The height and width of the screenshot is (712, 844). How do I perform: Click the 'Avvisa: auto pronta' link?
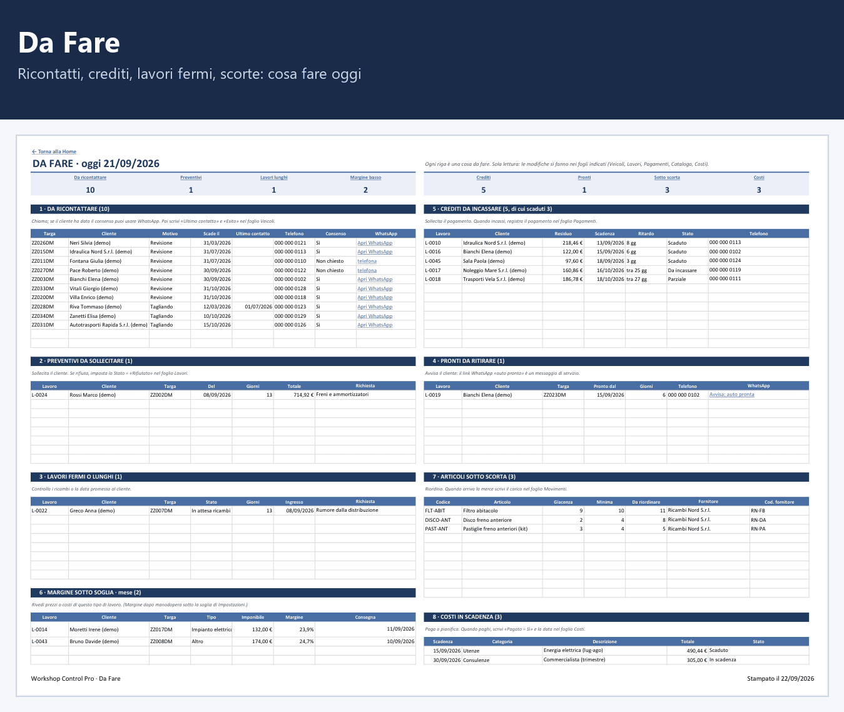pos(731,394)
